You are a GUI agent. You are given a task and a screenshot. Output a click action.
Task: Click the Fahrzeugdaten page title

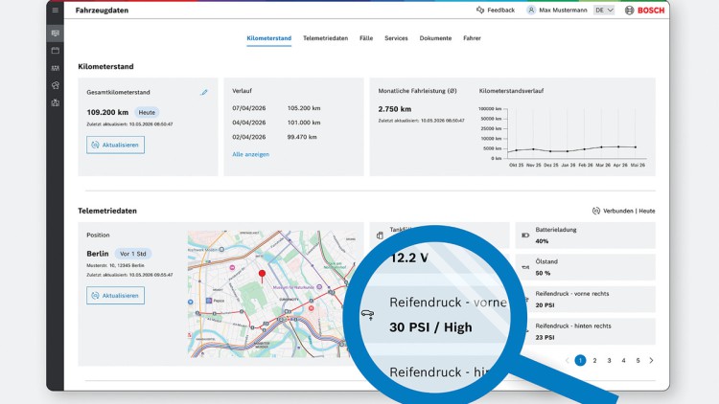[x=102, y=11]
